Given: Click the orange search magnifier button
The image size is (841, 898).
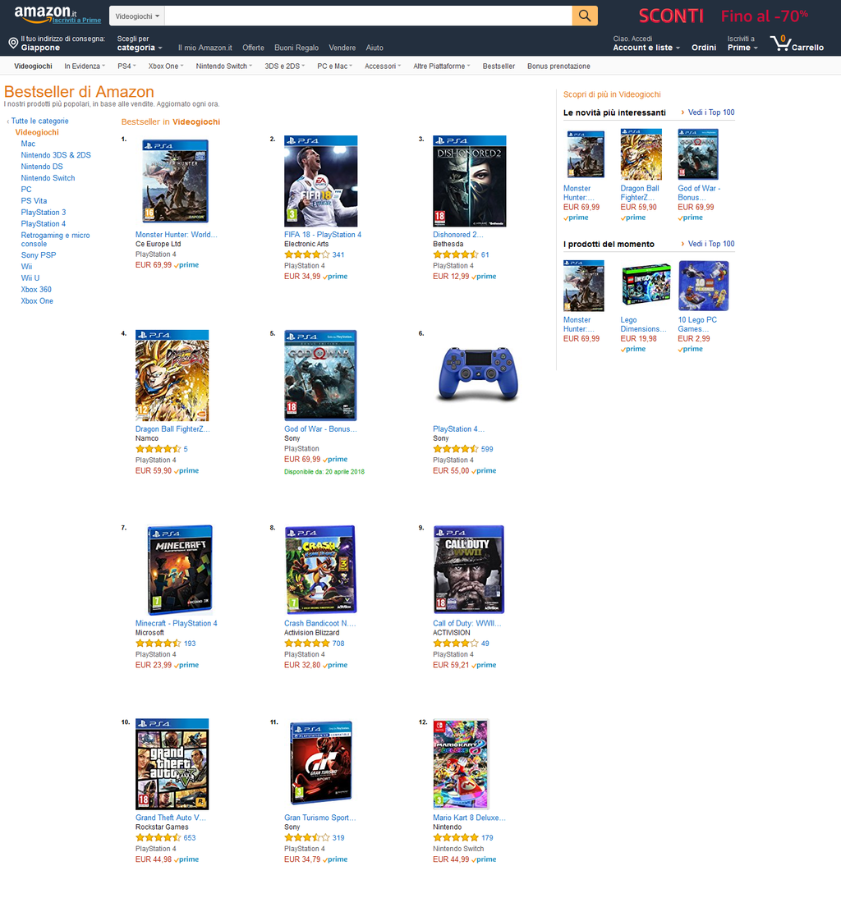Looking at the screenshot, I should tap(584, 16).
